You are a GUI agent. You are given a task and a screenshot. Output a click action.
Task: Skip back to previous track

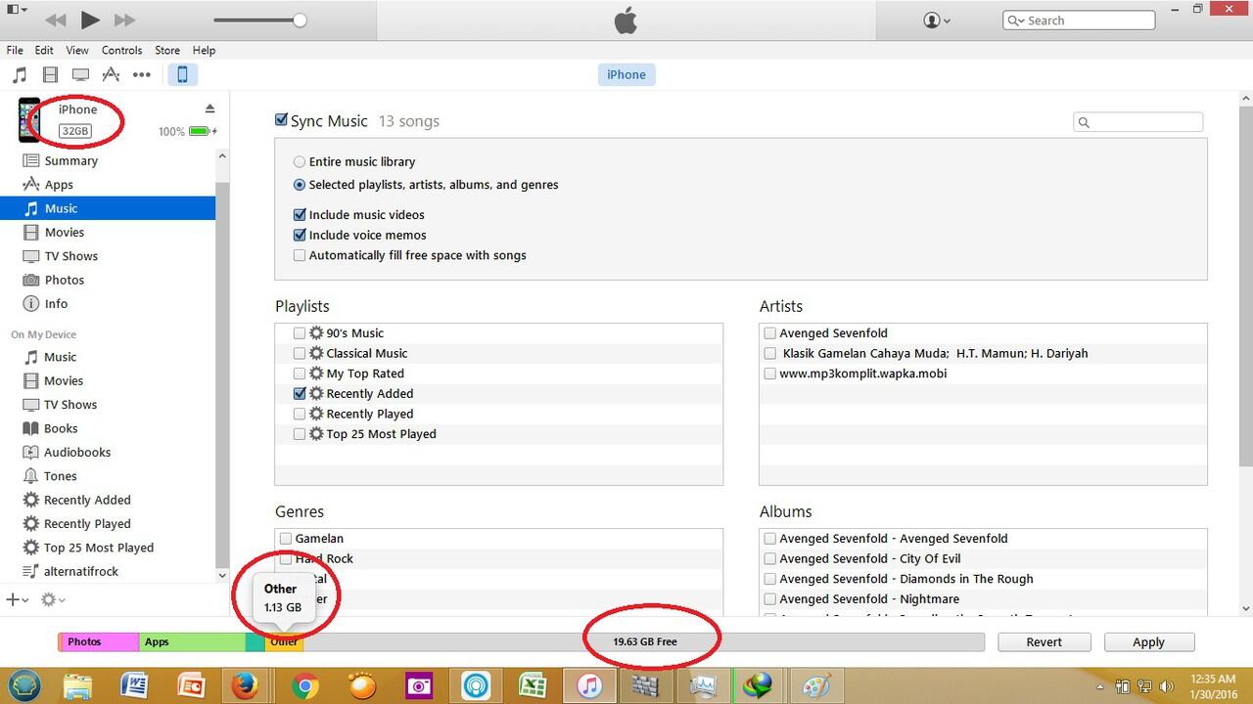pyautogui.click(x=56, y=20)
